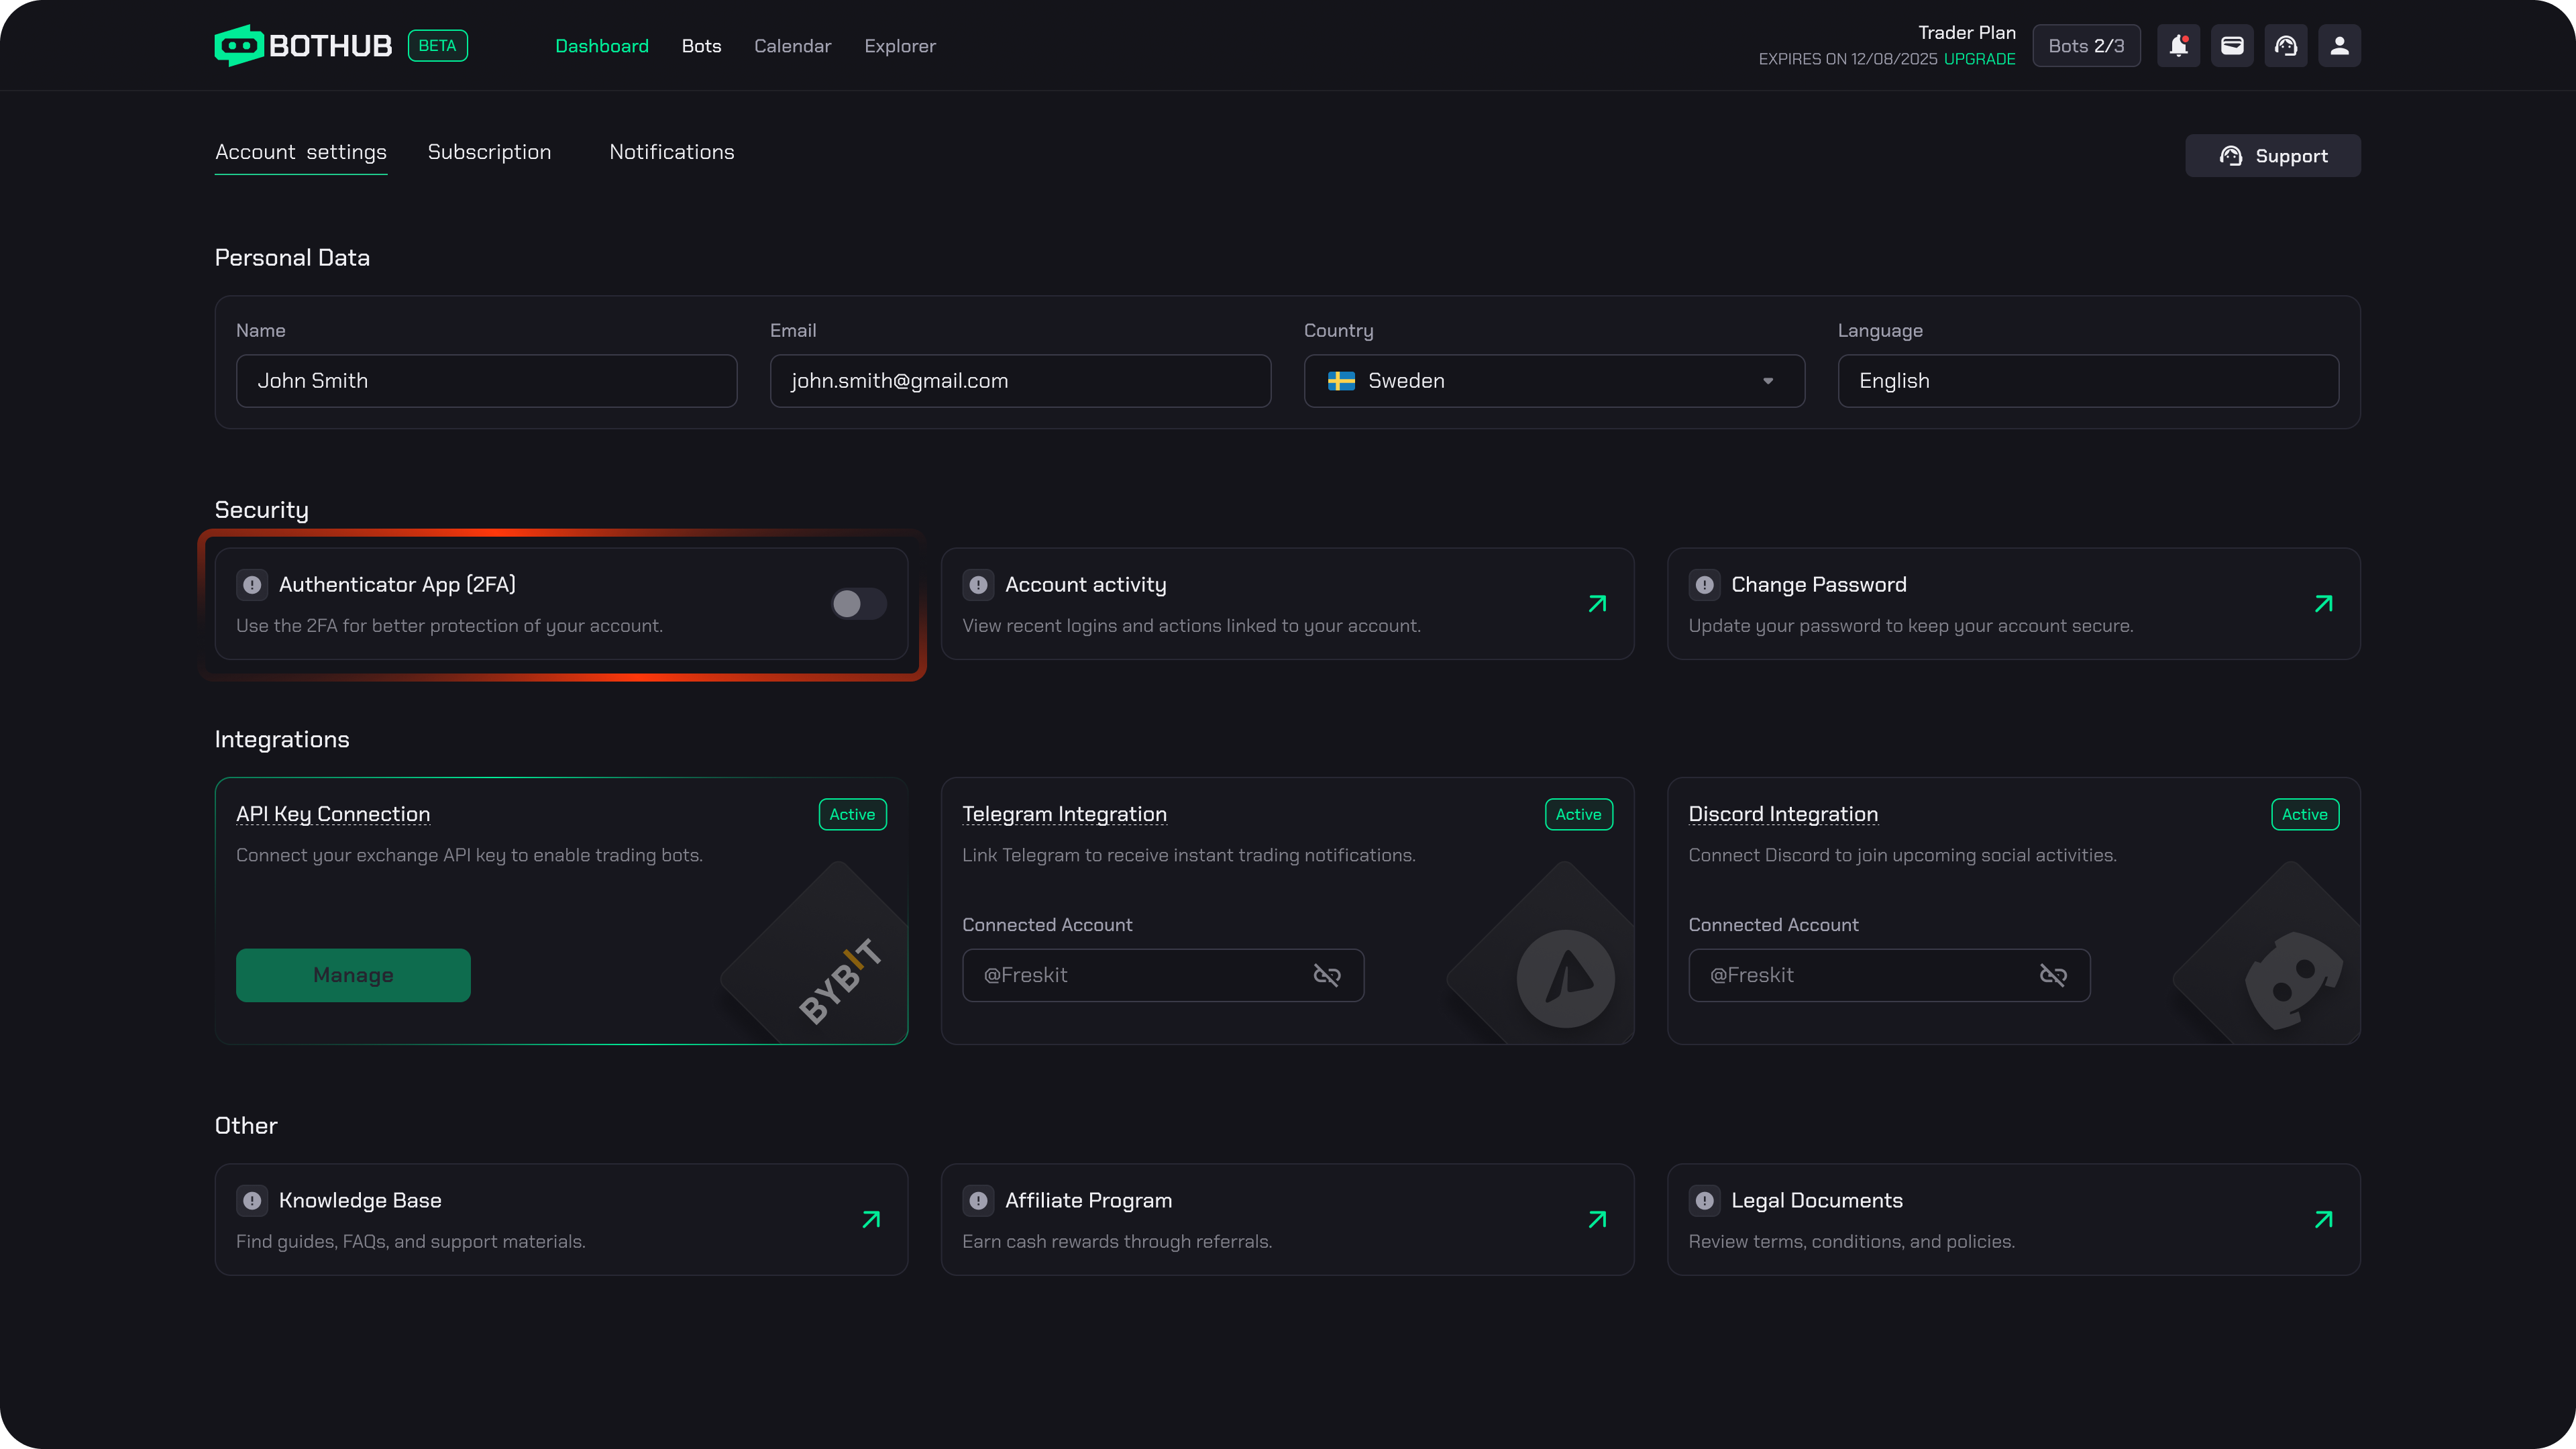Click the notifications bell icon
2576x1449 pixels.
2178,46
